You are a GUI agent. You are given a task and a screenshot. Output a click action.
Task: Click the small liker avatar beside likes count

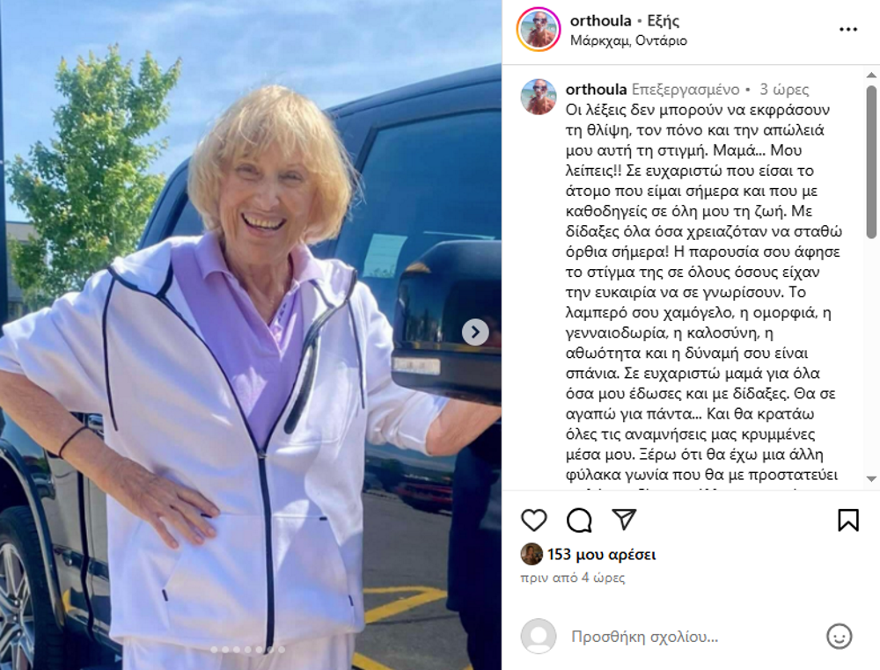531,555
